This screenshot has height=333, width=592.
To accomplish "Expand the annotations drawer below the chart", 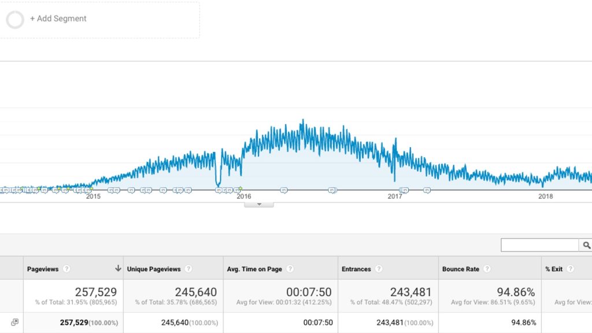I will point(259,204).
